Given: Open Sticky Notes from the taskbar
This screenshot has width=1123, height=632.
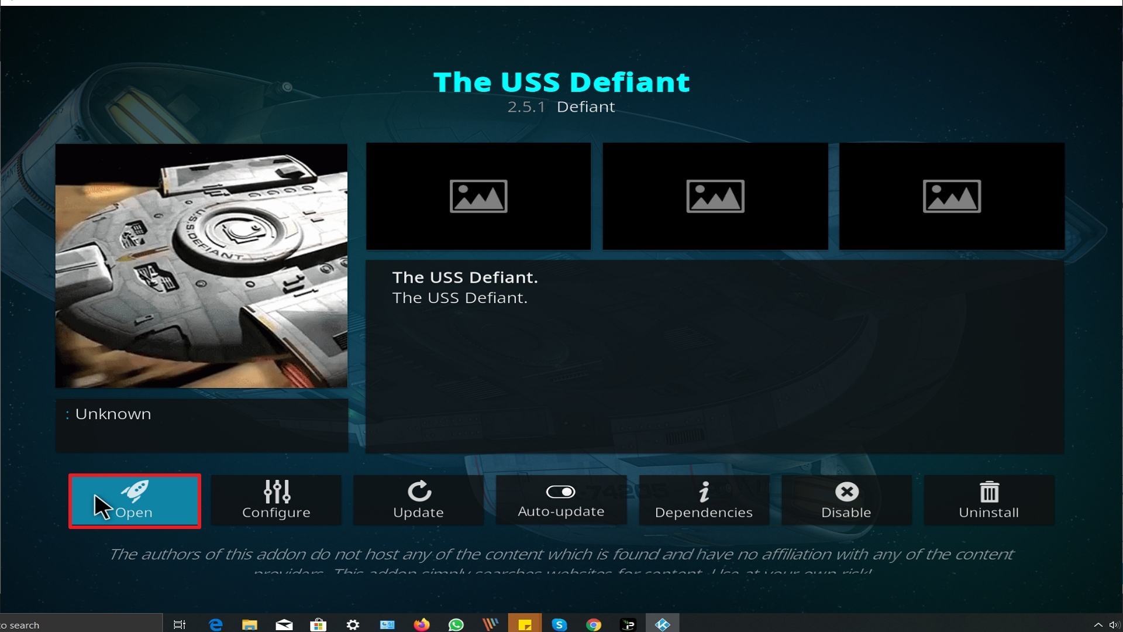Looking at the screenshot, I should pyautogui.click(x=525, y=624).
